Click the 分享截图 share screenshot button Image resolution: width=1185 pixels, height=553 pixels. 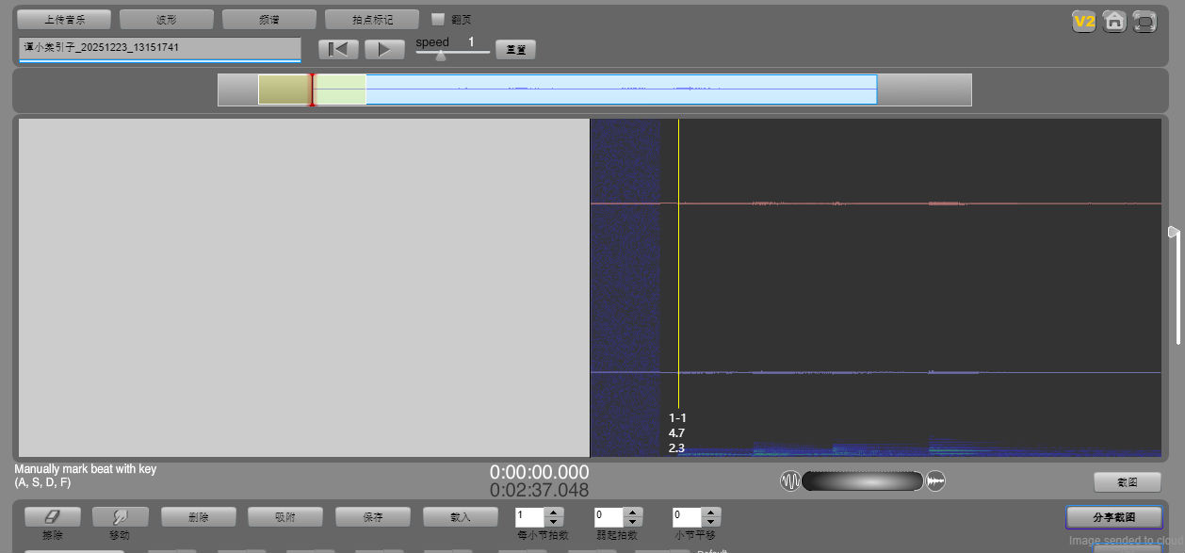[1113, 517]
